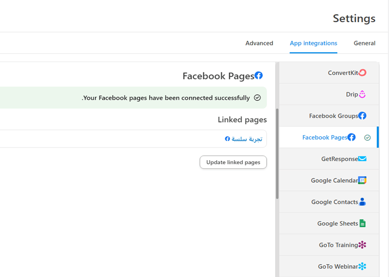
Task: Click the Drip smiley icon
Action: [362, 94]
